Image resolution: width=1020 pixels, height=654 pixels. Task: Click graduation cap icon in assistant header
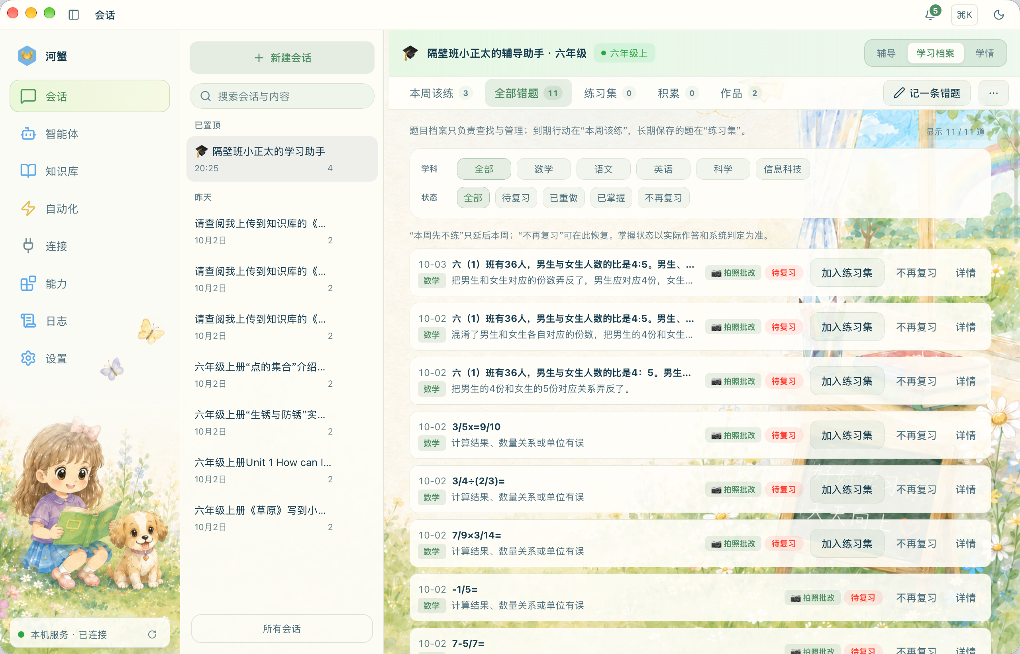tap(410, 53)
